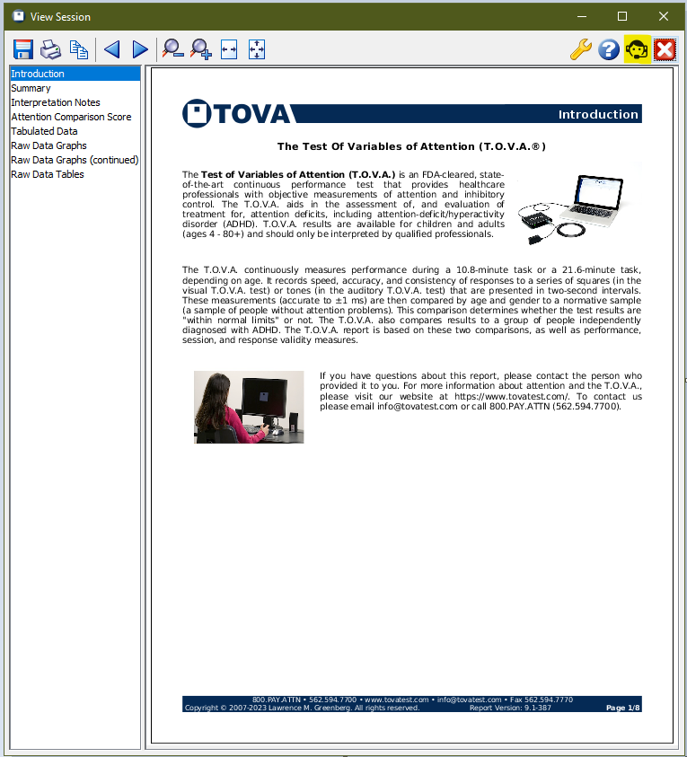This screenshot has width=687, height=757.
Task: Open Raw Data Graphs (continued) section
Action: (x=75, y=160)
